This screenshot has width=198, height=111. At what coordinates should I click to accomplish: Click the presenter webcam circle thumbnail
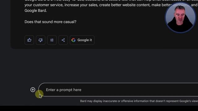point(180,18)
